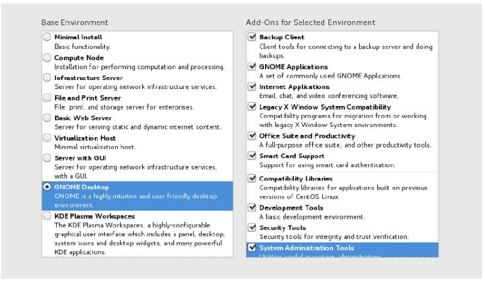Choose KDE Plasma Workspaces environment

(48, 216)
